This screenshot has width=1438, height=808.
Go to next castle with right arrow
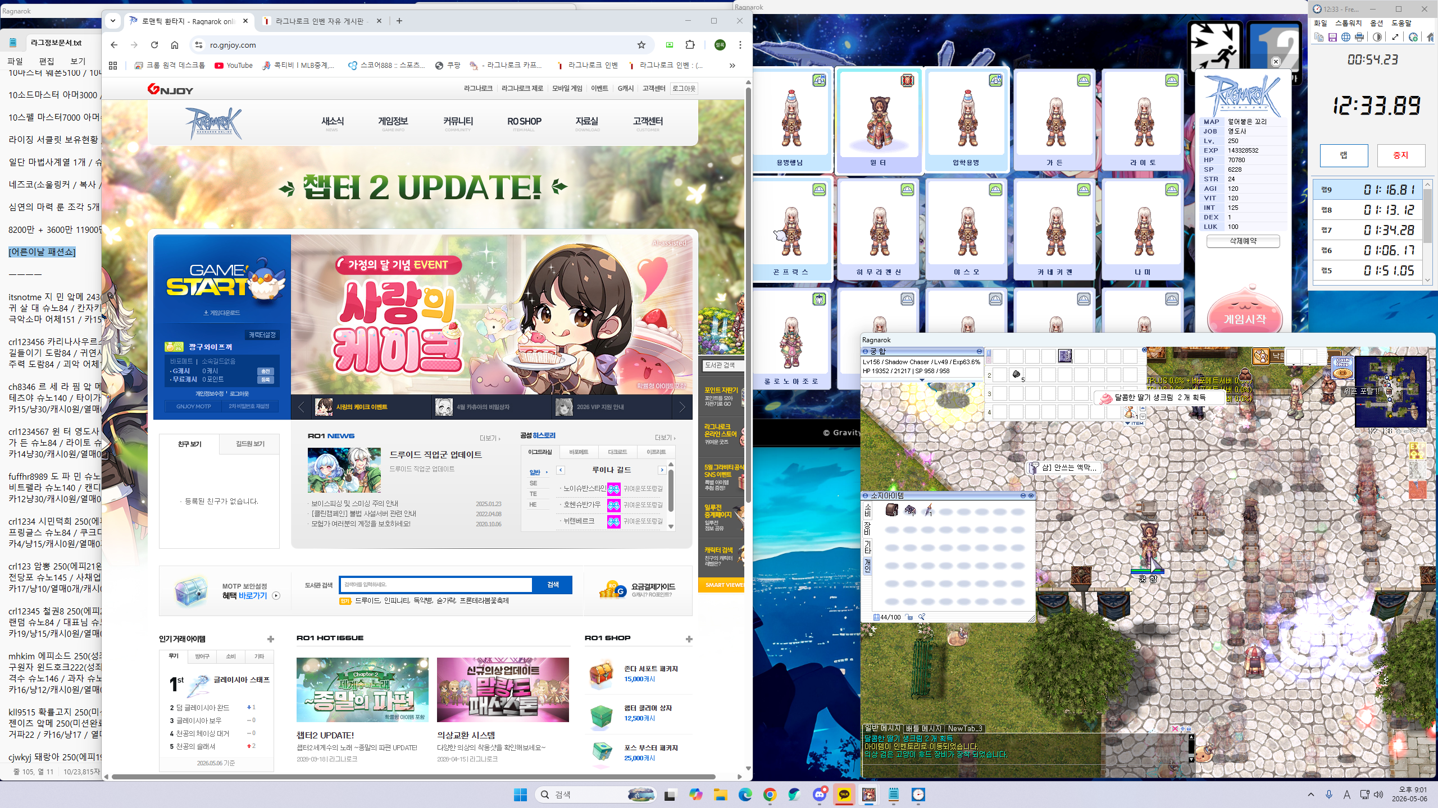pos(662,470)
